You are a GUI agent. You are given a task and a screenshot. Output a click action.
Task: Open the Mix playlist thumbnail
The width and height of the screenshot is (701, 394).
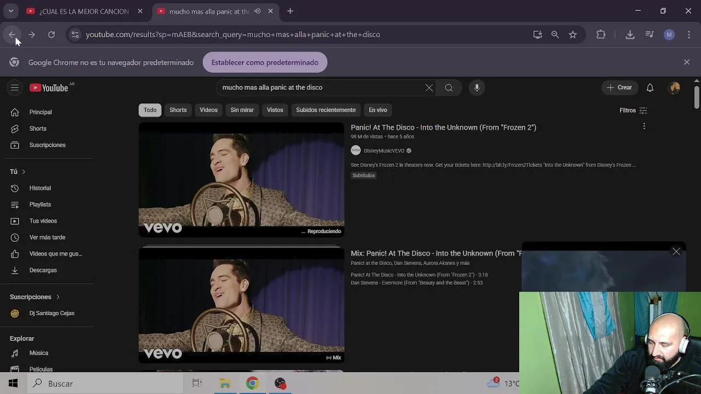coord(242,304)
